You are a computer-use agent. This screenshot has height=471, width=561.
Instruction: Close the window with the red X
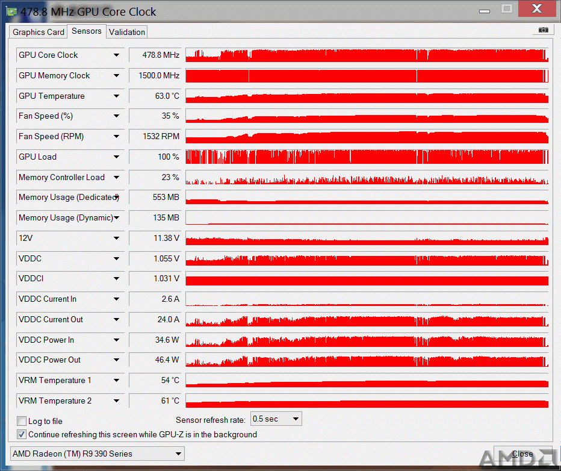(x=537, y=8)
